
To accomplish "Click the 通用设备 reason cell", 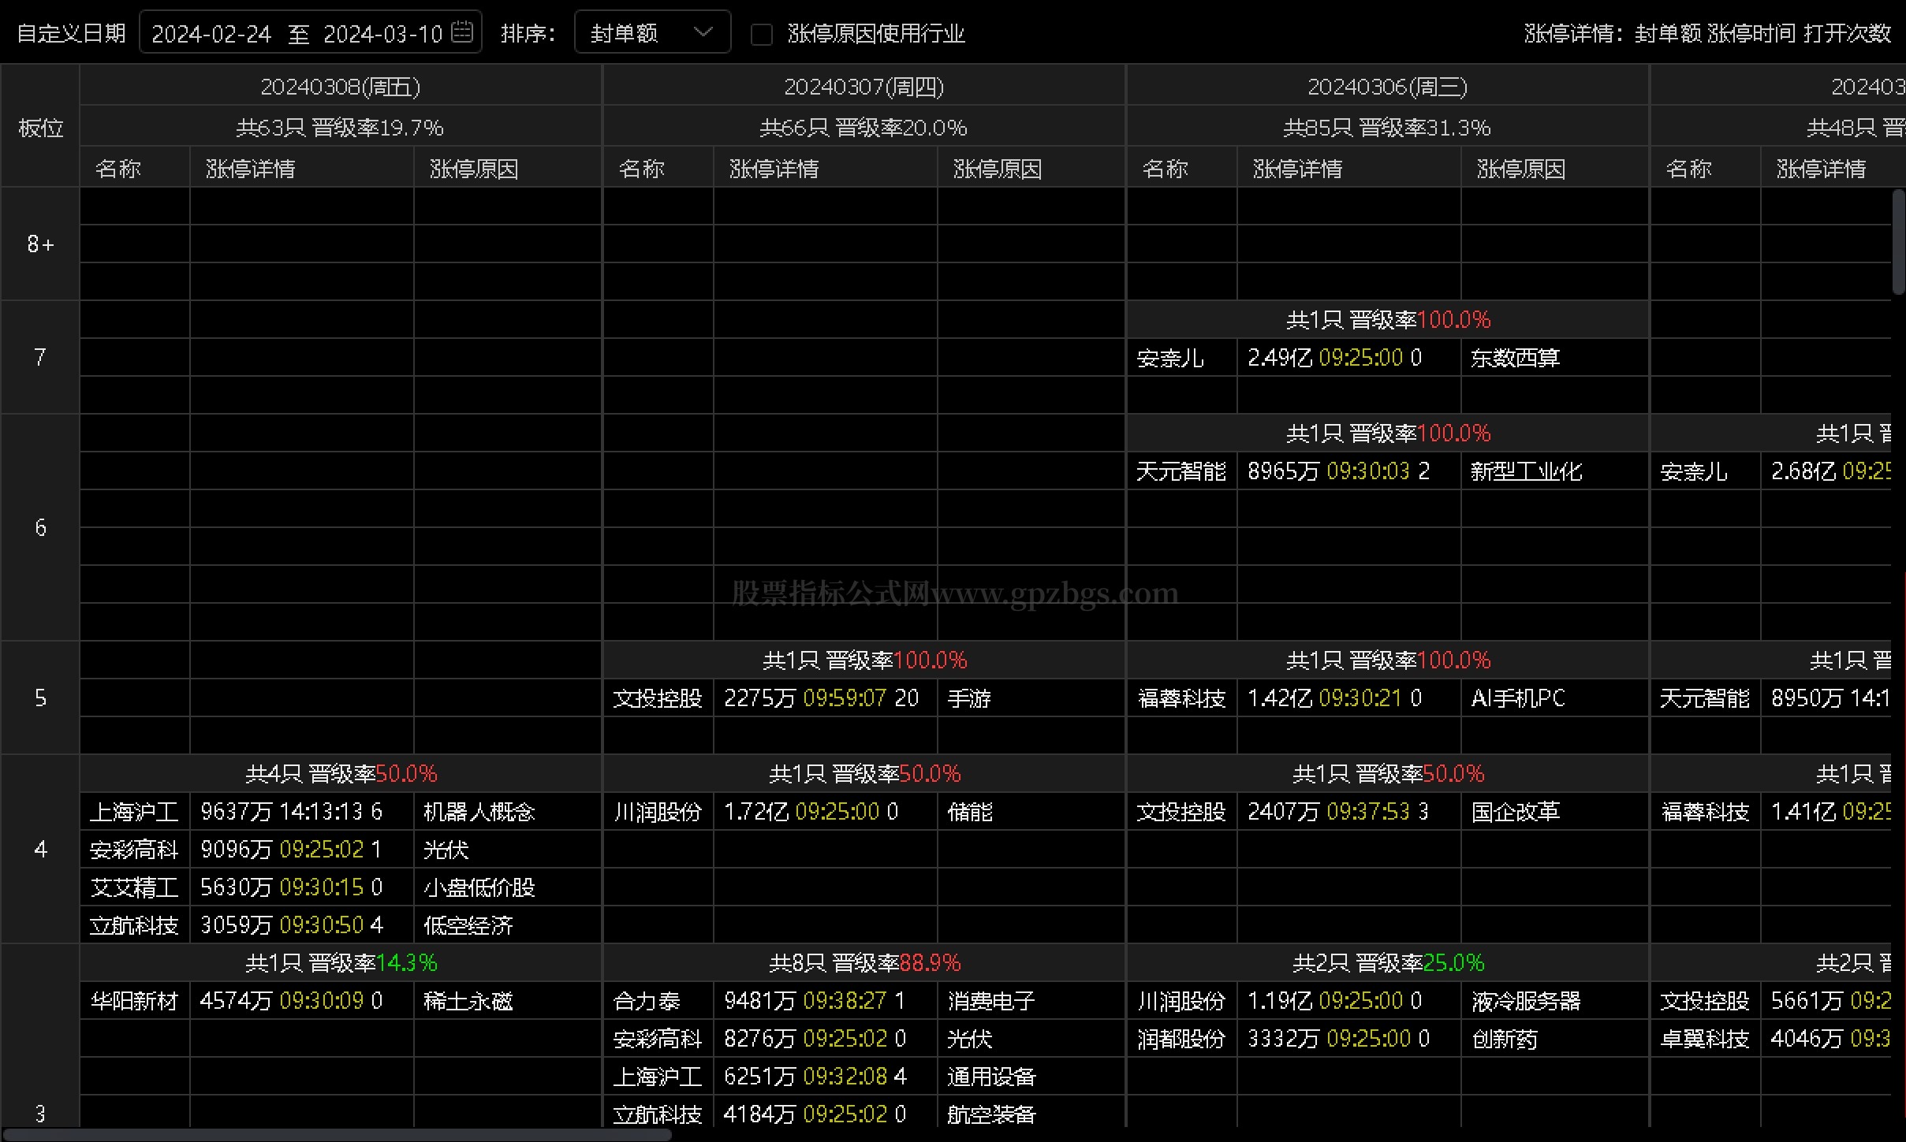I will (x=1031, y=1077).
